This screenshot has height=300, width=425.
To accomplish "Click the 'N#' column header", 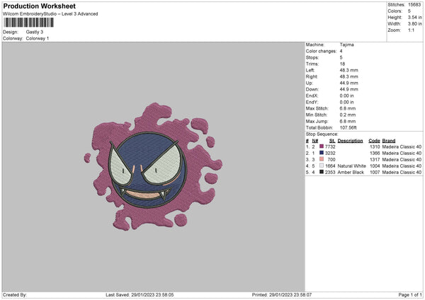I will tap(315, 141).
